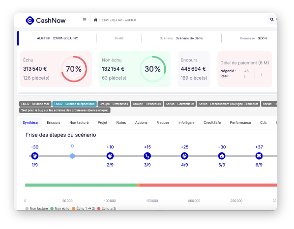Open the Synthèse tab
This screenshot has width=294, height=229.
click(30, 122)
